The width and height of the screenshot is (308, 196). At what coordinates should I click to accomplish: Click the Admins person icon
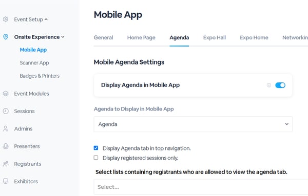click(x=6, y=128)
